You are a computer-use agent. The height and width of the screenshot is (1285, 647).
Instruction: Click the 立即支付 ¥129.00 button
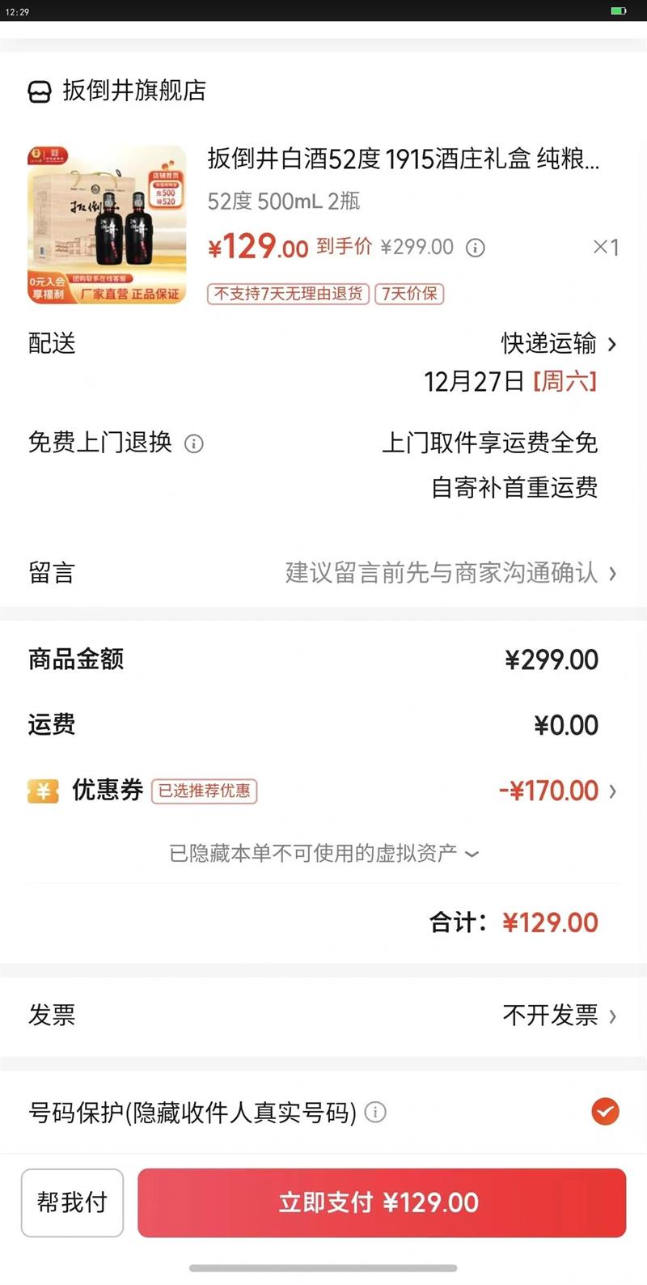coord(382,1202)
